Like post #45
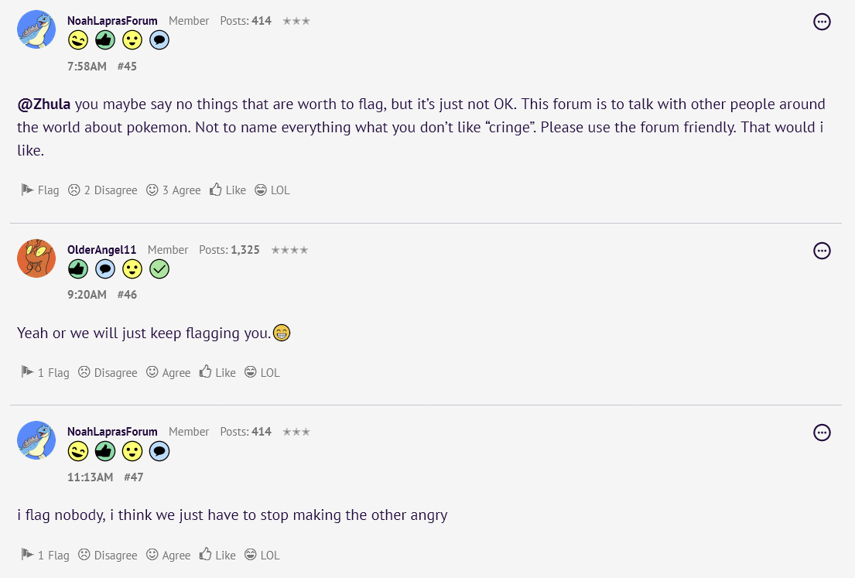Viewport: 855px width, 578px height. point(227,190)
